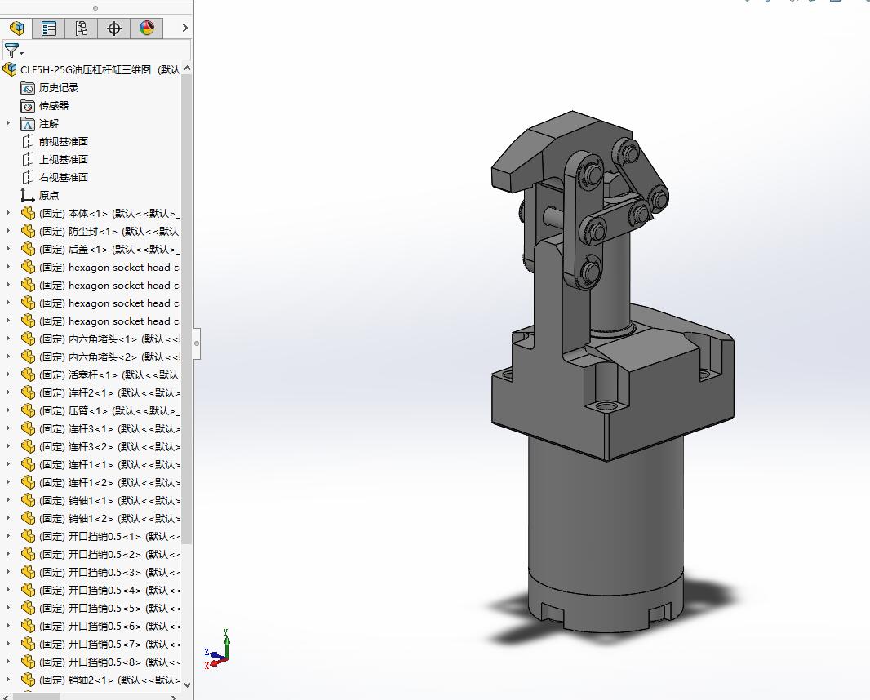The width and height of the screenshot is (870, 700).
Task: Select the 上视基准面 label
Action: click(x=64, y=159)
